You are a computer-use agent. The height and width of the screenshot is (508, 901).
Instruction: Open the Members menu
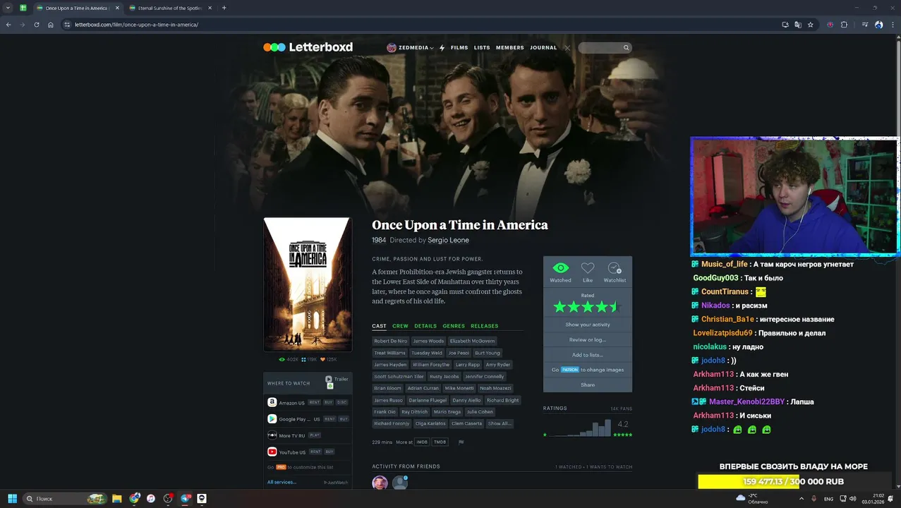[x=509, y=48]
